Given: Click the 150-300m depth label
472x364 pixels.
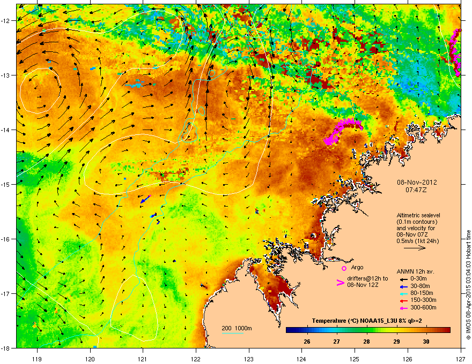Looking at the screenshot, I should [x=423, y=300].
